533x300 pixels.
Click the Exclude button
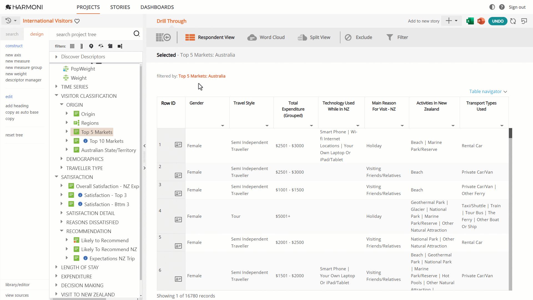[x=358, y=37]
